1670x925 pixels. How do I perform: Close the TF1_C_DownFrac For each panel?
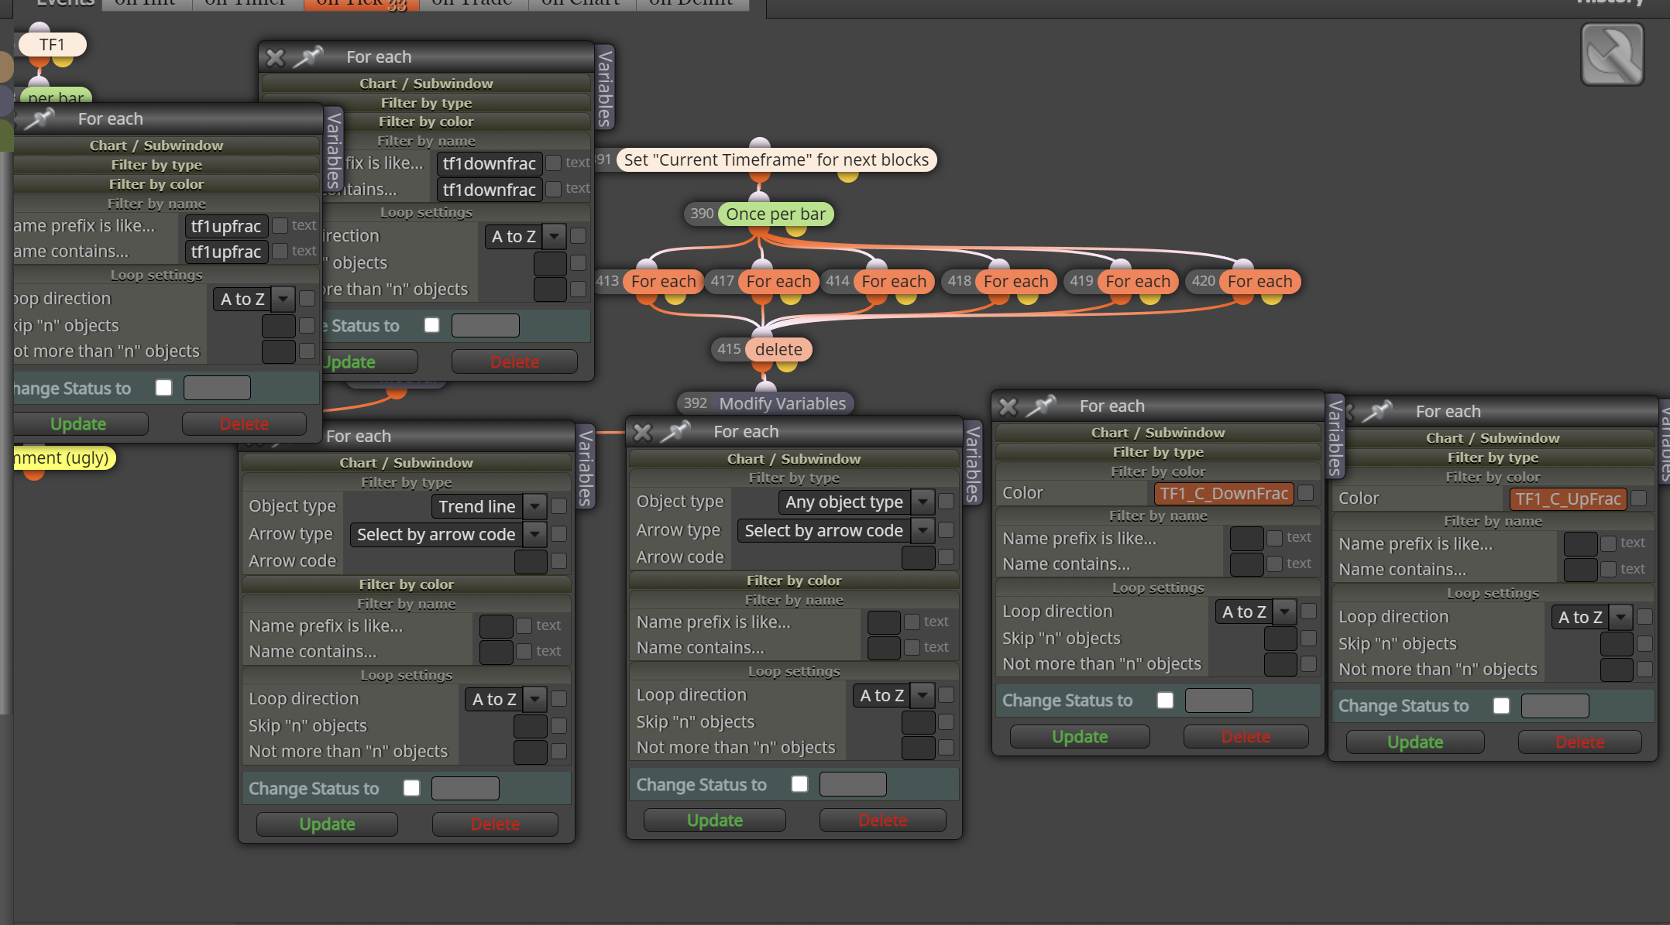(1008, 406)
